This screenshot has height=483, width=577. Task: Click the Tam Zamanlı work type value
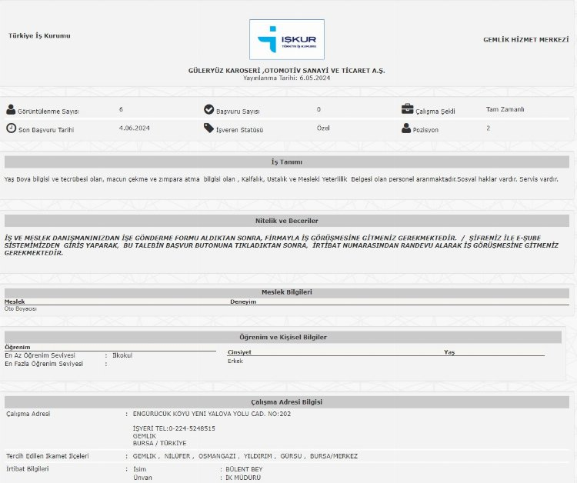(x=505, y=109)
